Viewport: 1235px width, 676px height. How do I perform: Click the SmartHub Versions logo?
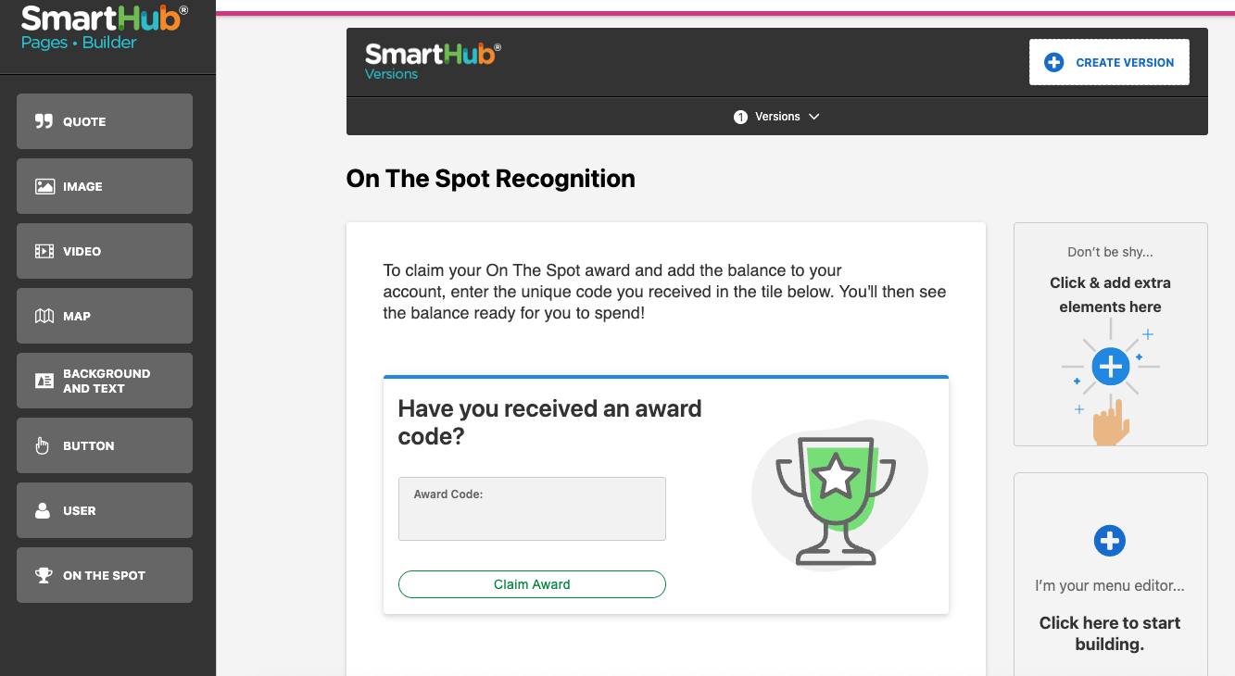coord(432,60)
